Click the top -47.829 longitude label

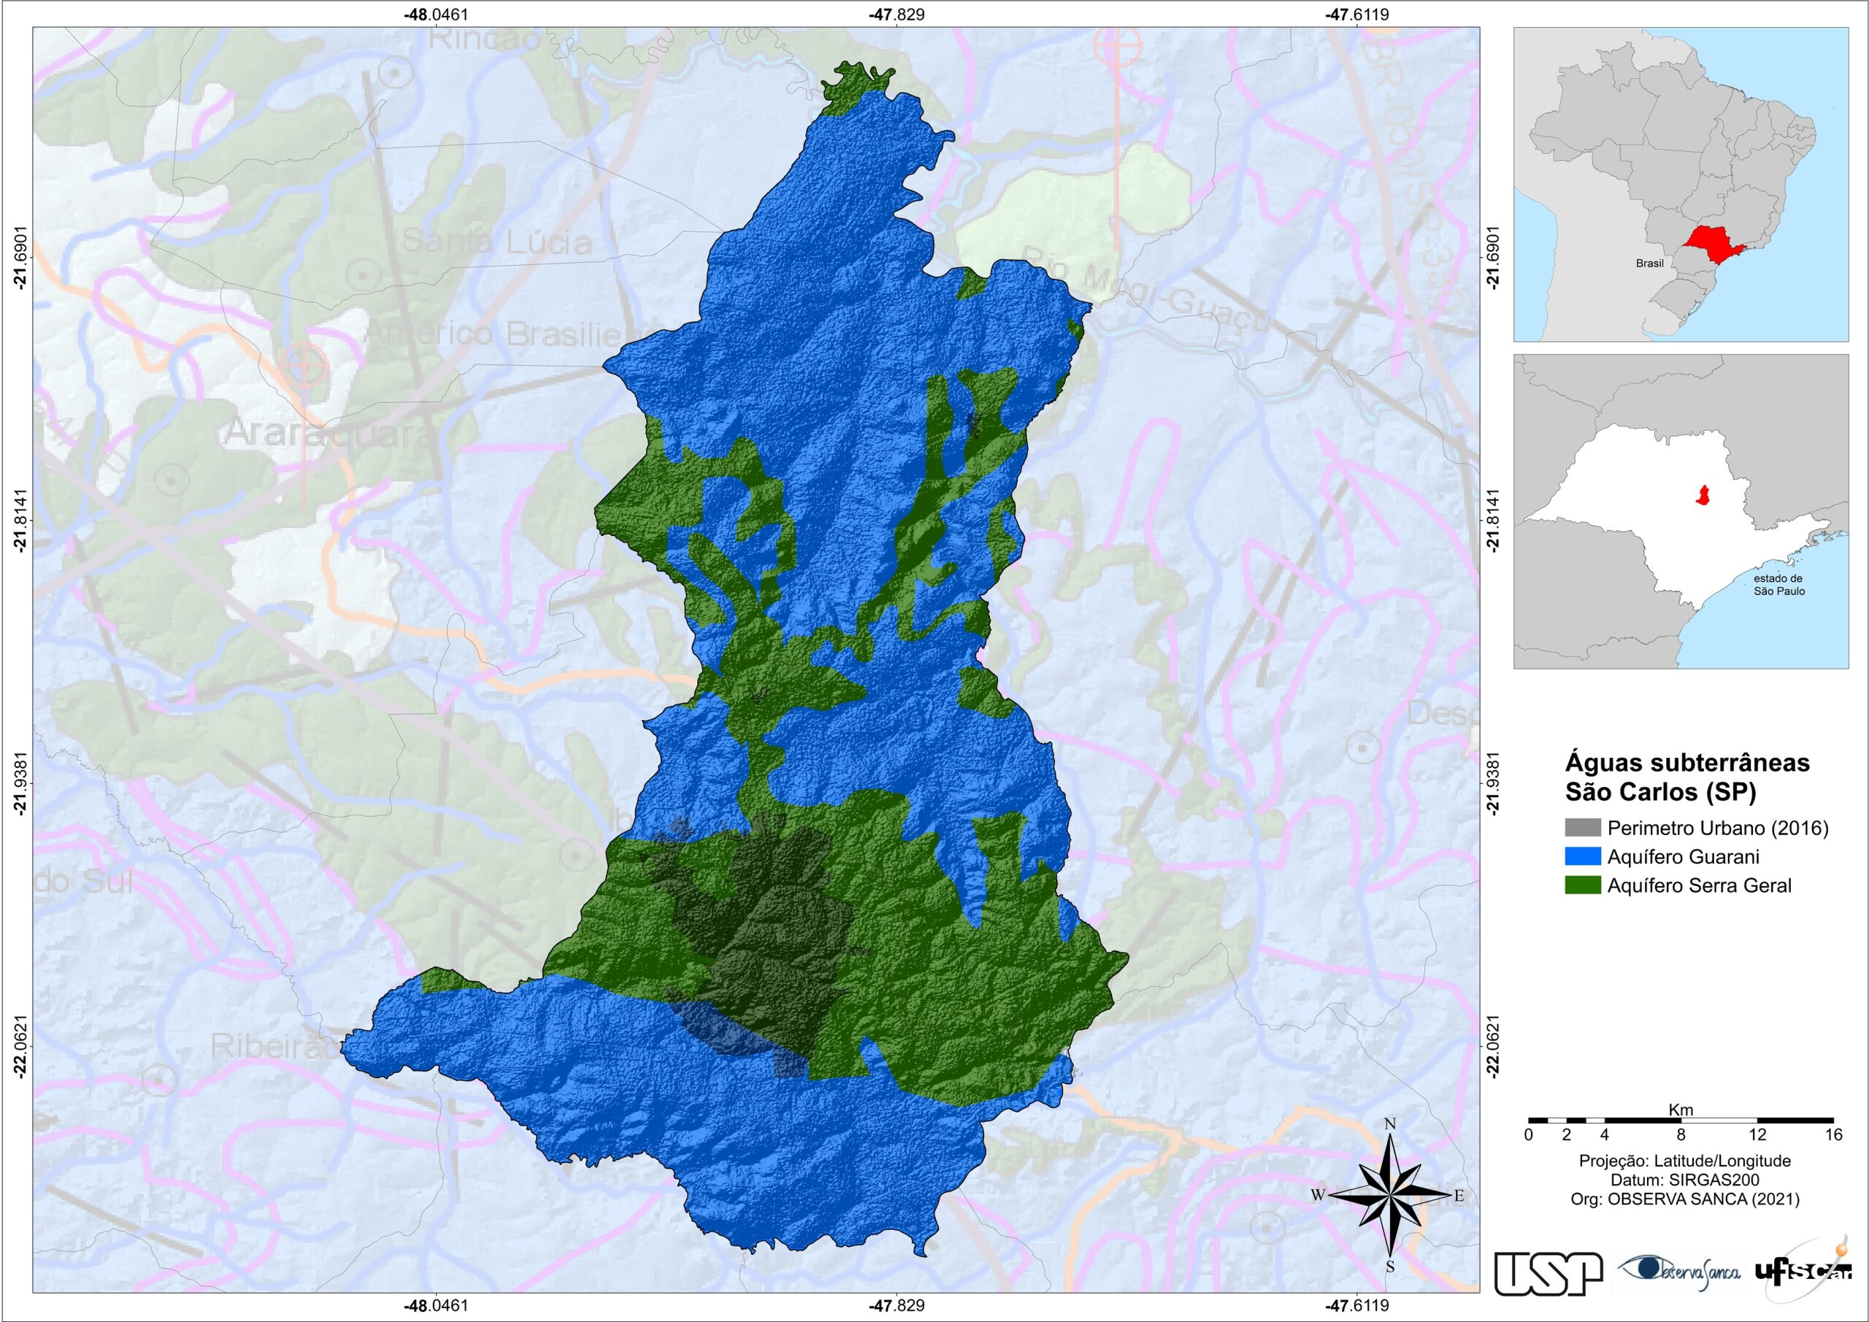pos(897,14)
